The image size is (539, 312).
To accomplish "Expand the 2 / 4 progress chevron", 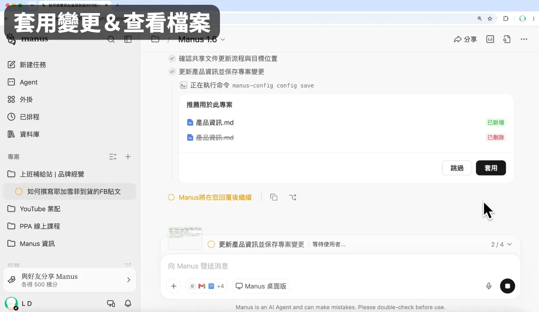I will 509,244.
